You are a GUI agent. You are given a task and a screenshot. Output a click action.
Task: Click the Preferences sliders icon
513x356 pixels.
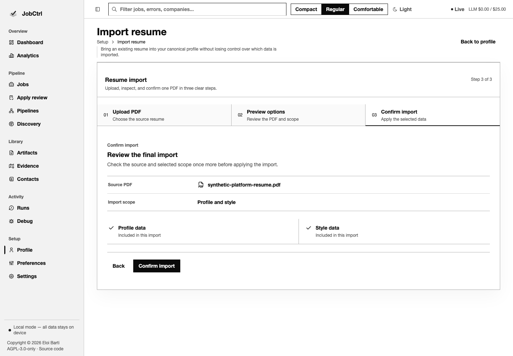click(x=11, y=263)
